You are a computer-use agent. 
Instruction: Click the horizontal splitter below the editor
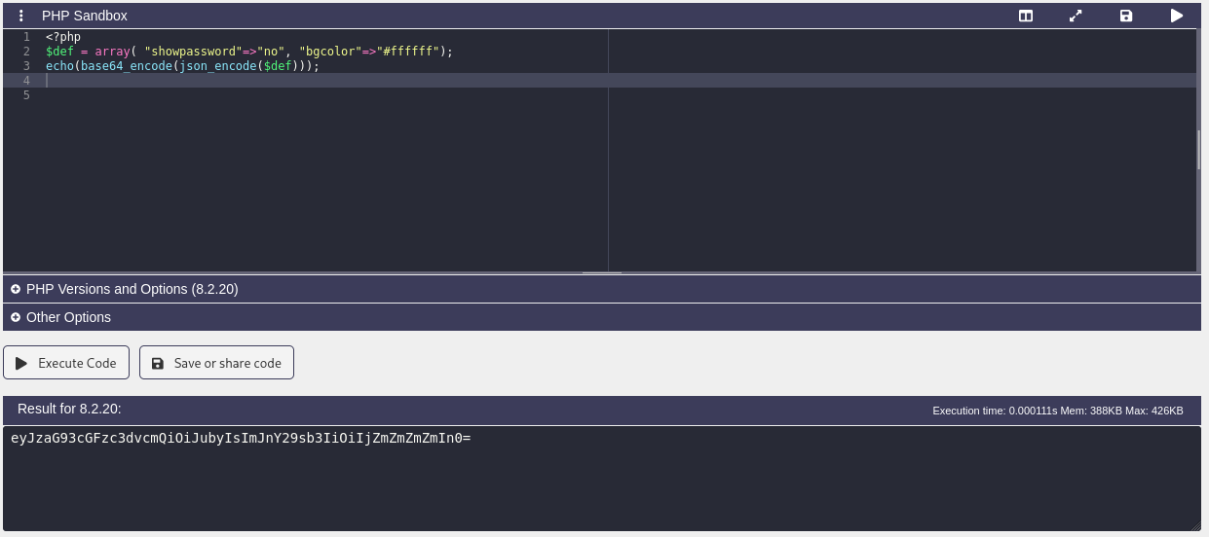click(x=602, y=273)
